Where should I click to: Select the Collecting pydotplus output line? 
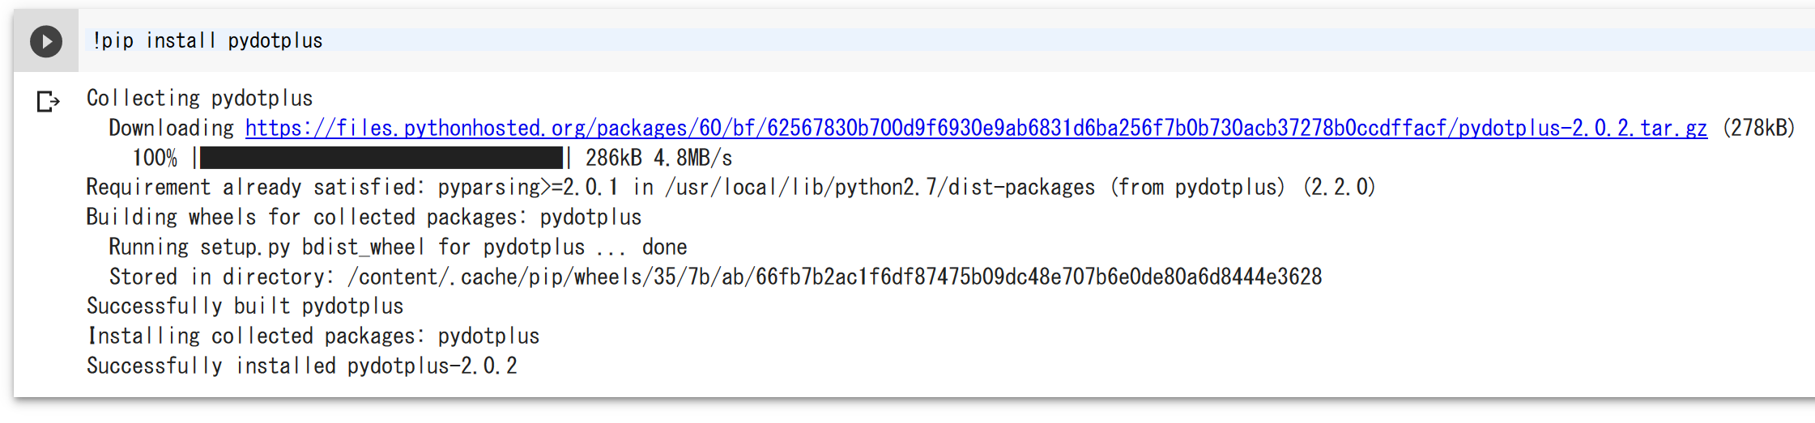(x=199, y=98)
